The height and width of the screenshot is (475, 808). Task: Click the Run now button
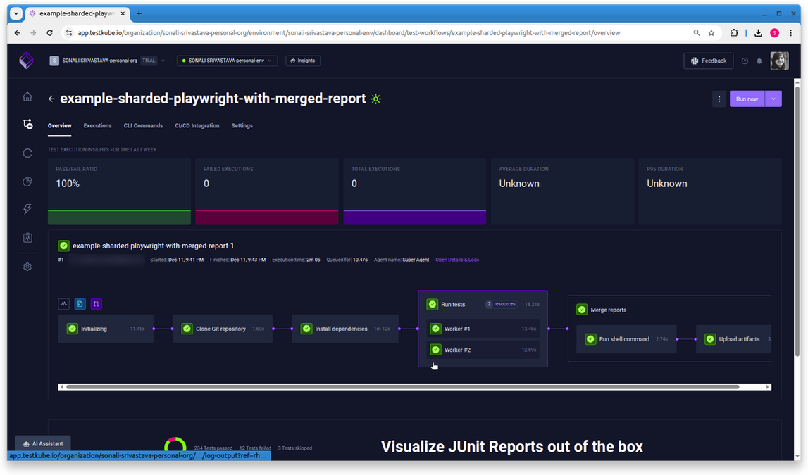747,99
